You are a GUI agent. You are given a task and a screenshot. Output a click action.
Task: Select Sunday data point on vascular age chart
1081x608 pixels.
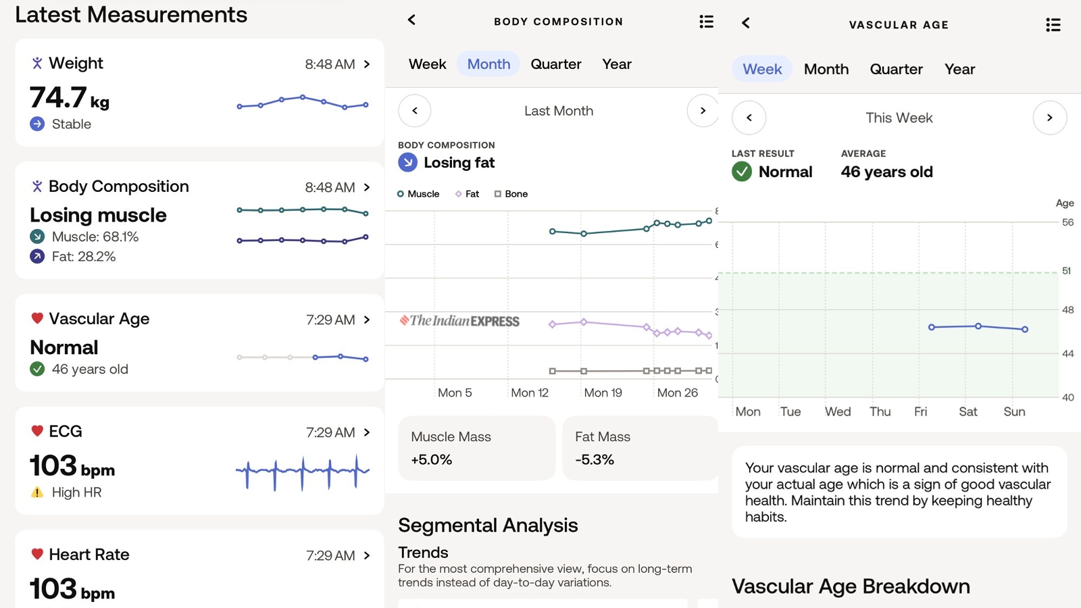coord(1025,330)
